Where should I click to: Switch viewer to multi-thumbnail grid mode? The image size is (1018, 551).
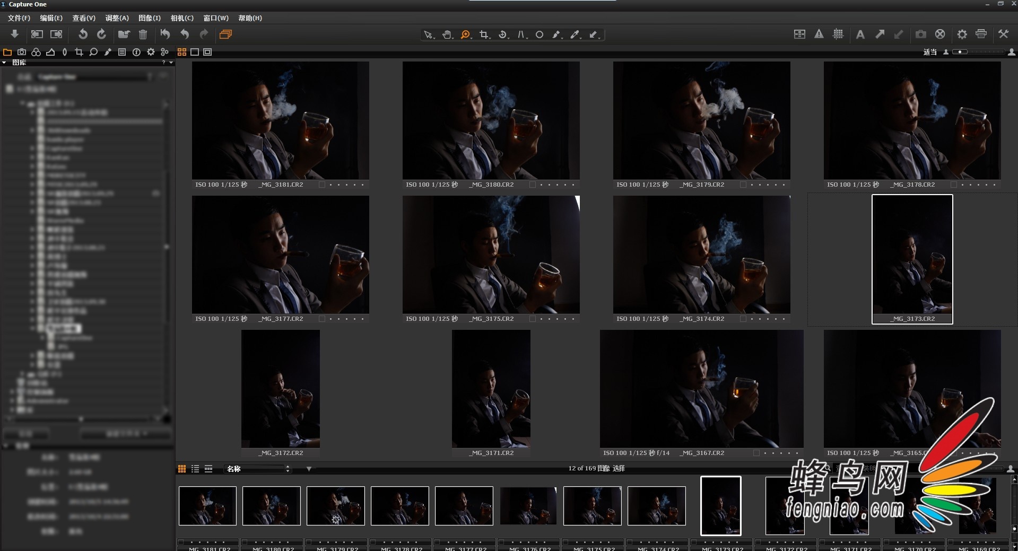pyautogui.click(x=182, y=52)
